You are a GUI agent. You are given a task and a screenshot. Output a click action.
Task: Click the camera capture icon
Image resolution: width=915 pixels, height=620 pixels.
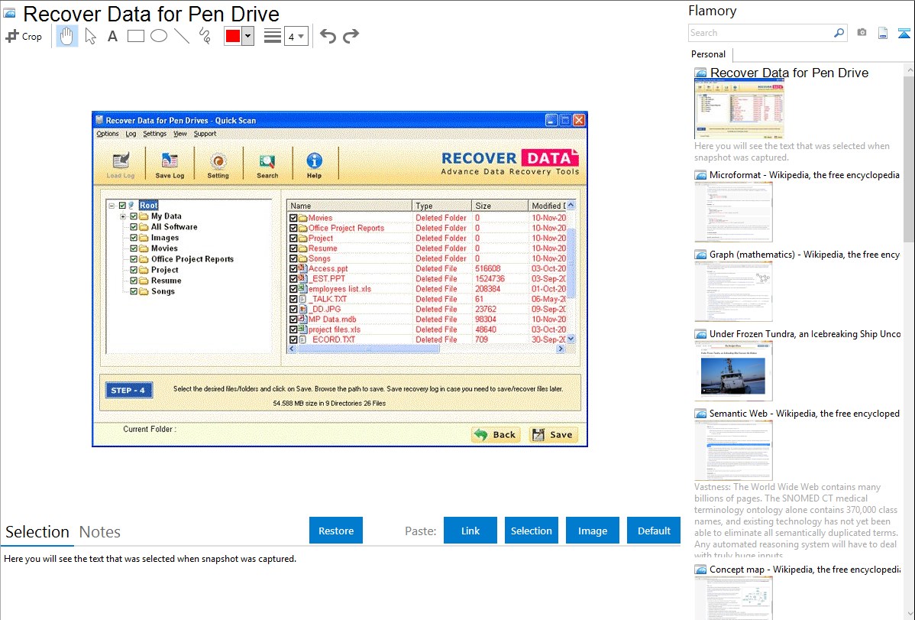coord(862,33)
